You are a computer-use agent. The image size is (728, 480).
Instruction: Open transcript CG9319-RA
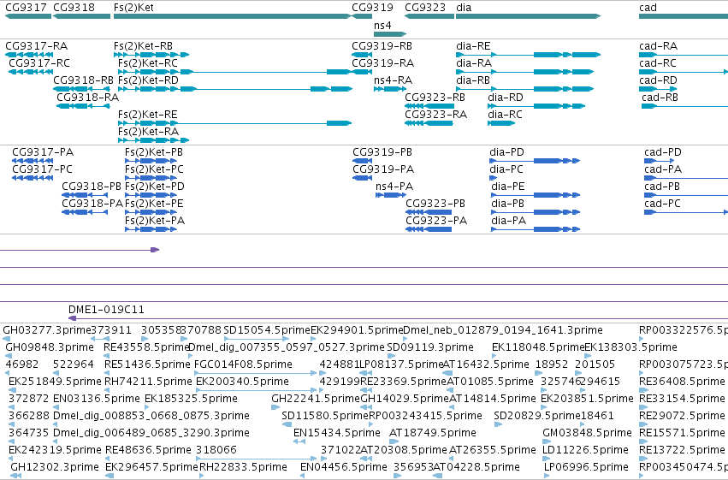383,63
